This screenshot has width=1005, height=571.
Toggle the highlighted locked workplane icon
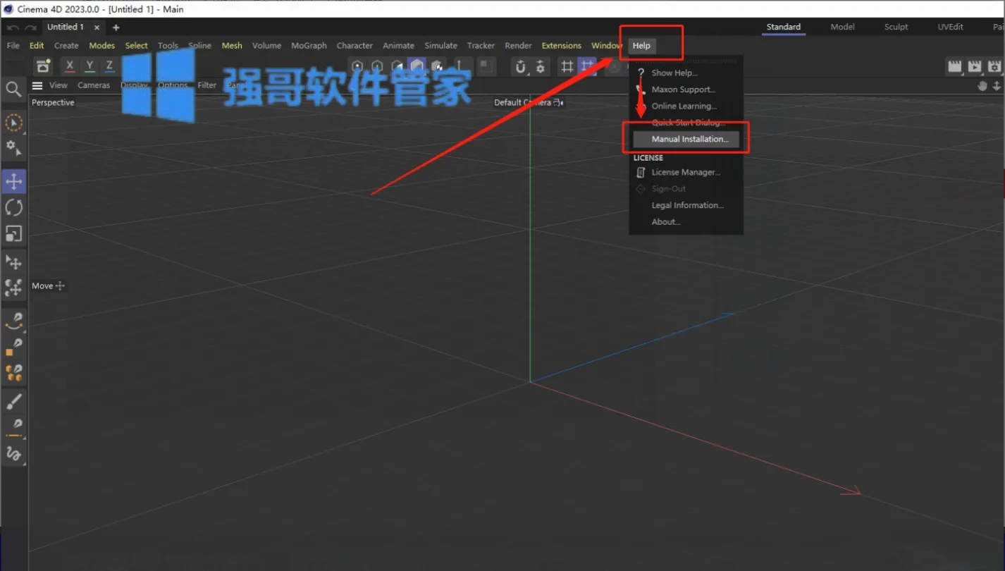pyautogui.click(x=586, y=67)
